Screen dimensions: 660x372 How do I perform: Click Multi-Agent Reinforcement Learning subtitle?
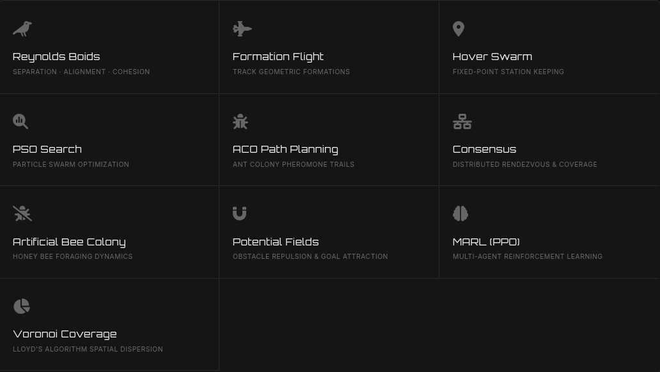coord(528,257)
